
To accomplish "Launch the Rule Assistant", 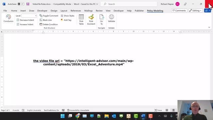I will click(91, 20).
